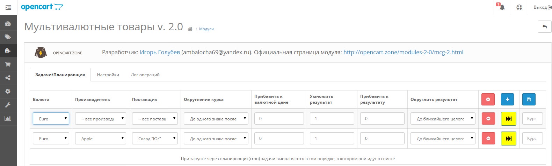
Task: Switch to the Лог операций tab
Action: [145, 75]
